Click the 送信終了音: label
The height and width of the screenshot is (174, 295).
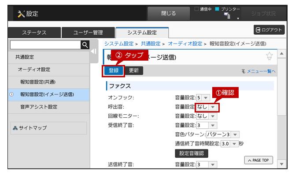[x=121, y=165]
